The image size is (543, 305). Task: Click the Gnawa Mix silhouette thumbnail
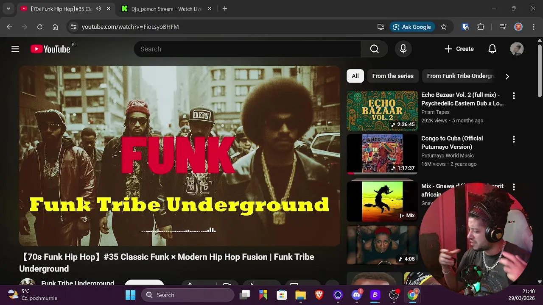(382, 201)
